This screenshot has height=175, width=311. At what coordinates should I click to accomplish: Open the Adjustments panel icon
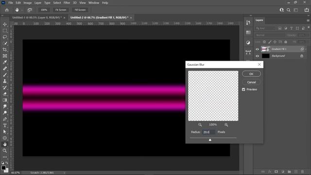[248, 42]
